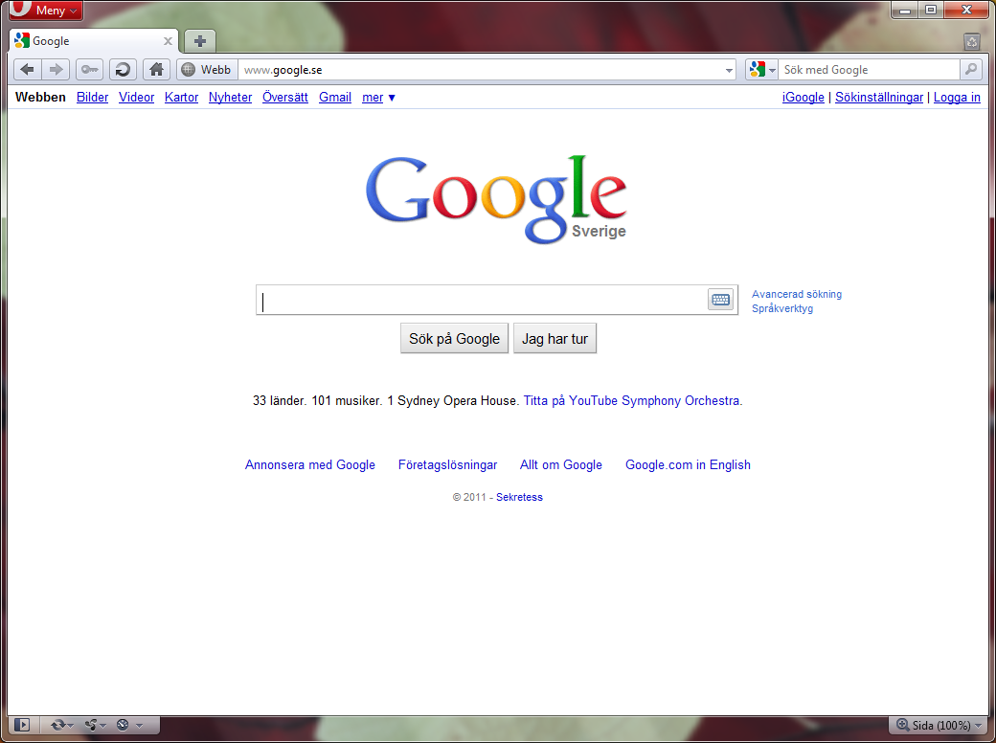Open Avancerad sökning link
996x743 pixels.
pos(797,294)
